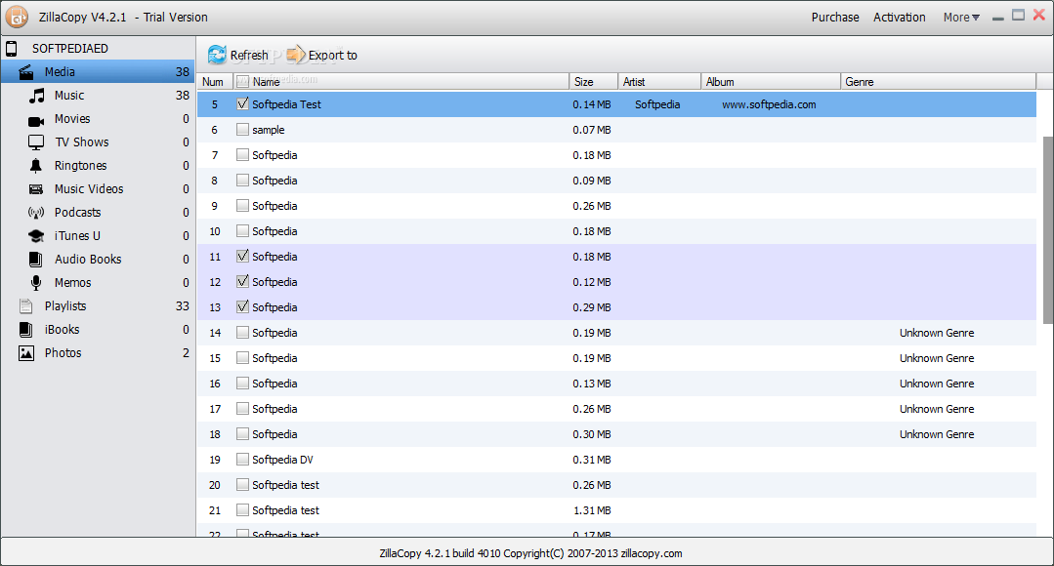1054x566 pixels.
Task: Select the Music note icon in sidebar
Action: [36, 96]
